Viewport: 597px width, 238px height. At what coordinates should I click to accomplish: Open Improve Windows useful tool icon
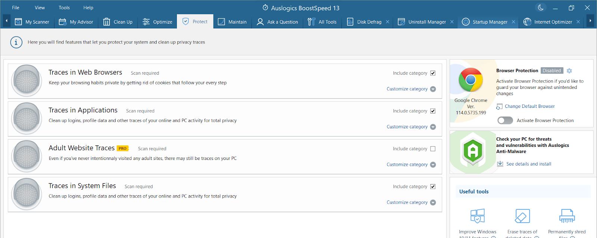(477, 216)
